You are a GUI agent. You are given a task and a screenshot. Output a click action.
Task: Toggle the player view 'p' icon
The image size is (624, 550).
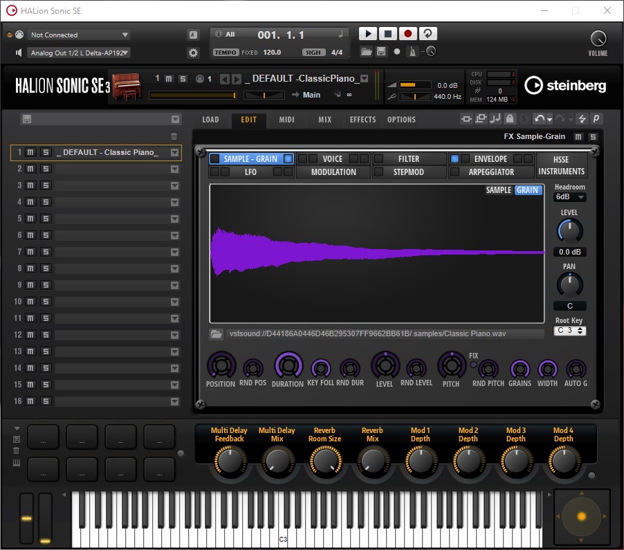596,118
